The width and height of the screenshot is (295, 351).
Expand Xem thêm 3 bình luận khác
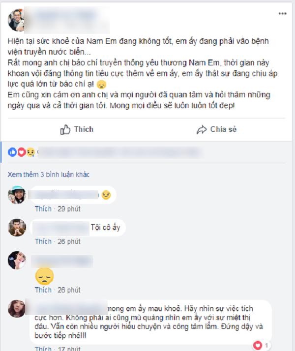(x=49, y=175)
